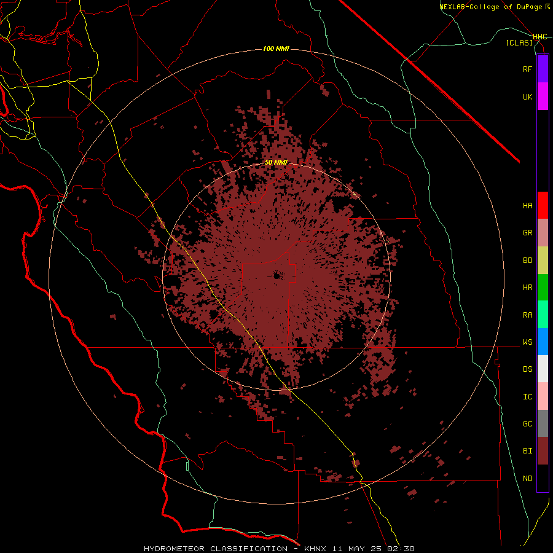Click the DS legend label
The height and width of the screenshot is (553, 553).
tap(527, 369)
